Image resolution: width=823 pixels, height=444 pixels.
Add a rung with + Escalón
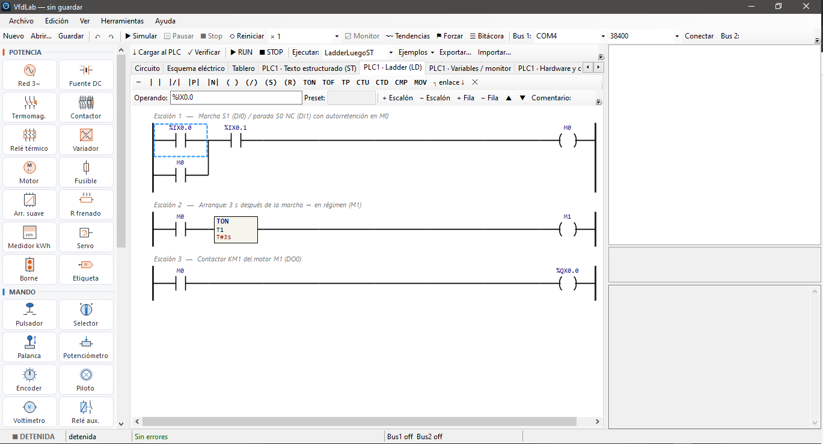point(398,98)
